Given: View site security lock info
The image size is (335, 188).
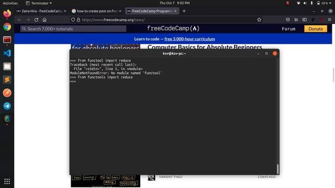Looking at the screenshot, I should [x=79, y=20].
